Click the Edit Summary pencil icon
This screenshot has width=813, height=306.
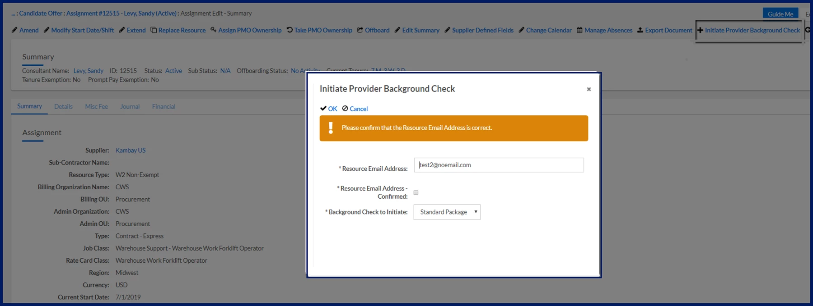point(397,30)
